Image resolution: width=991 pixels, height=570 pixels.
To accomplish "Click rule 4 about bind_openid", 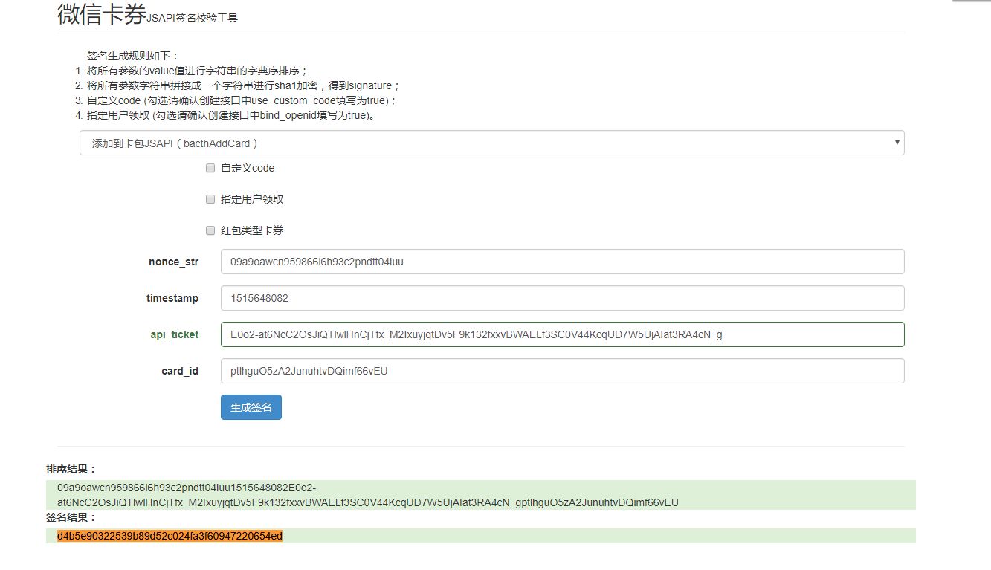I will click(230, 116).
